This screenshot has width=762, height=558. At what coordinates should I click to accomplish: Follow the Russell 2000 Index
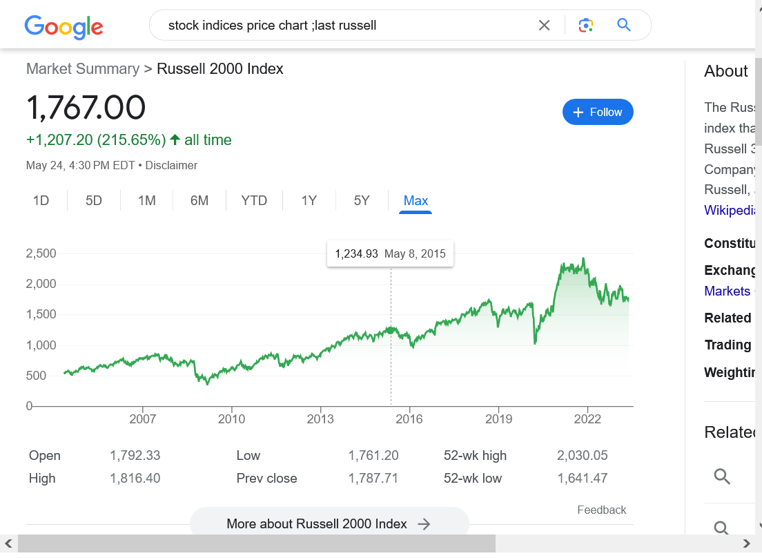point(598,112)
